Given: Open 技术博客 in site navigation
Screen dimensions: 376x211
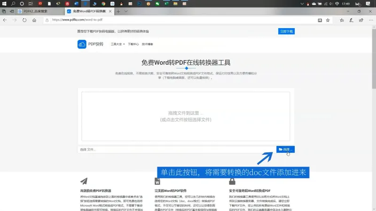Looking at the screenshot, I should pyautogui.click(x=147, y=44).
